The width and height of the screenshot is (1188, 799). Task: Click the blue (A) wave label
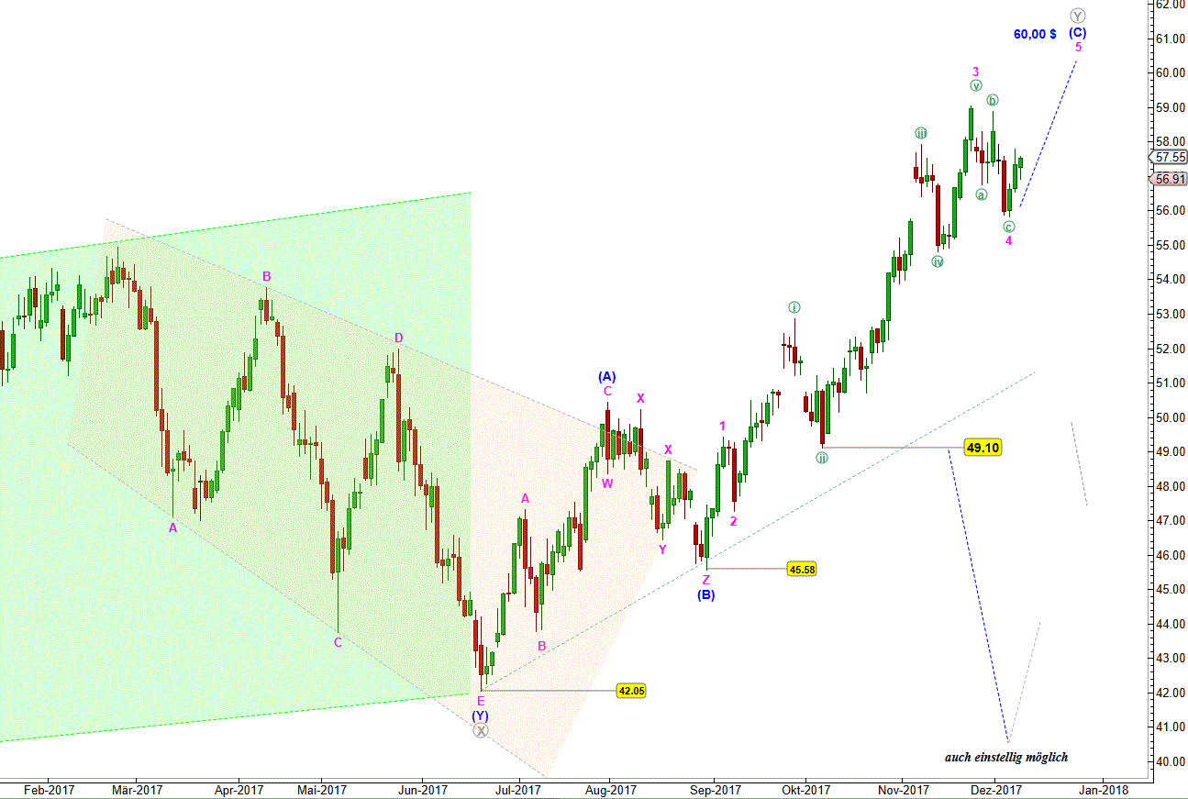pos(606,376)
